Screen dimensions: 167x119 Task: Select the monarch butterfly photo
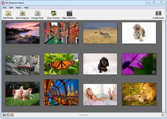61,64
